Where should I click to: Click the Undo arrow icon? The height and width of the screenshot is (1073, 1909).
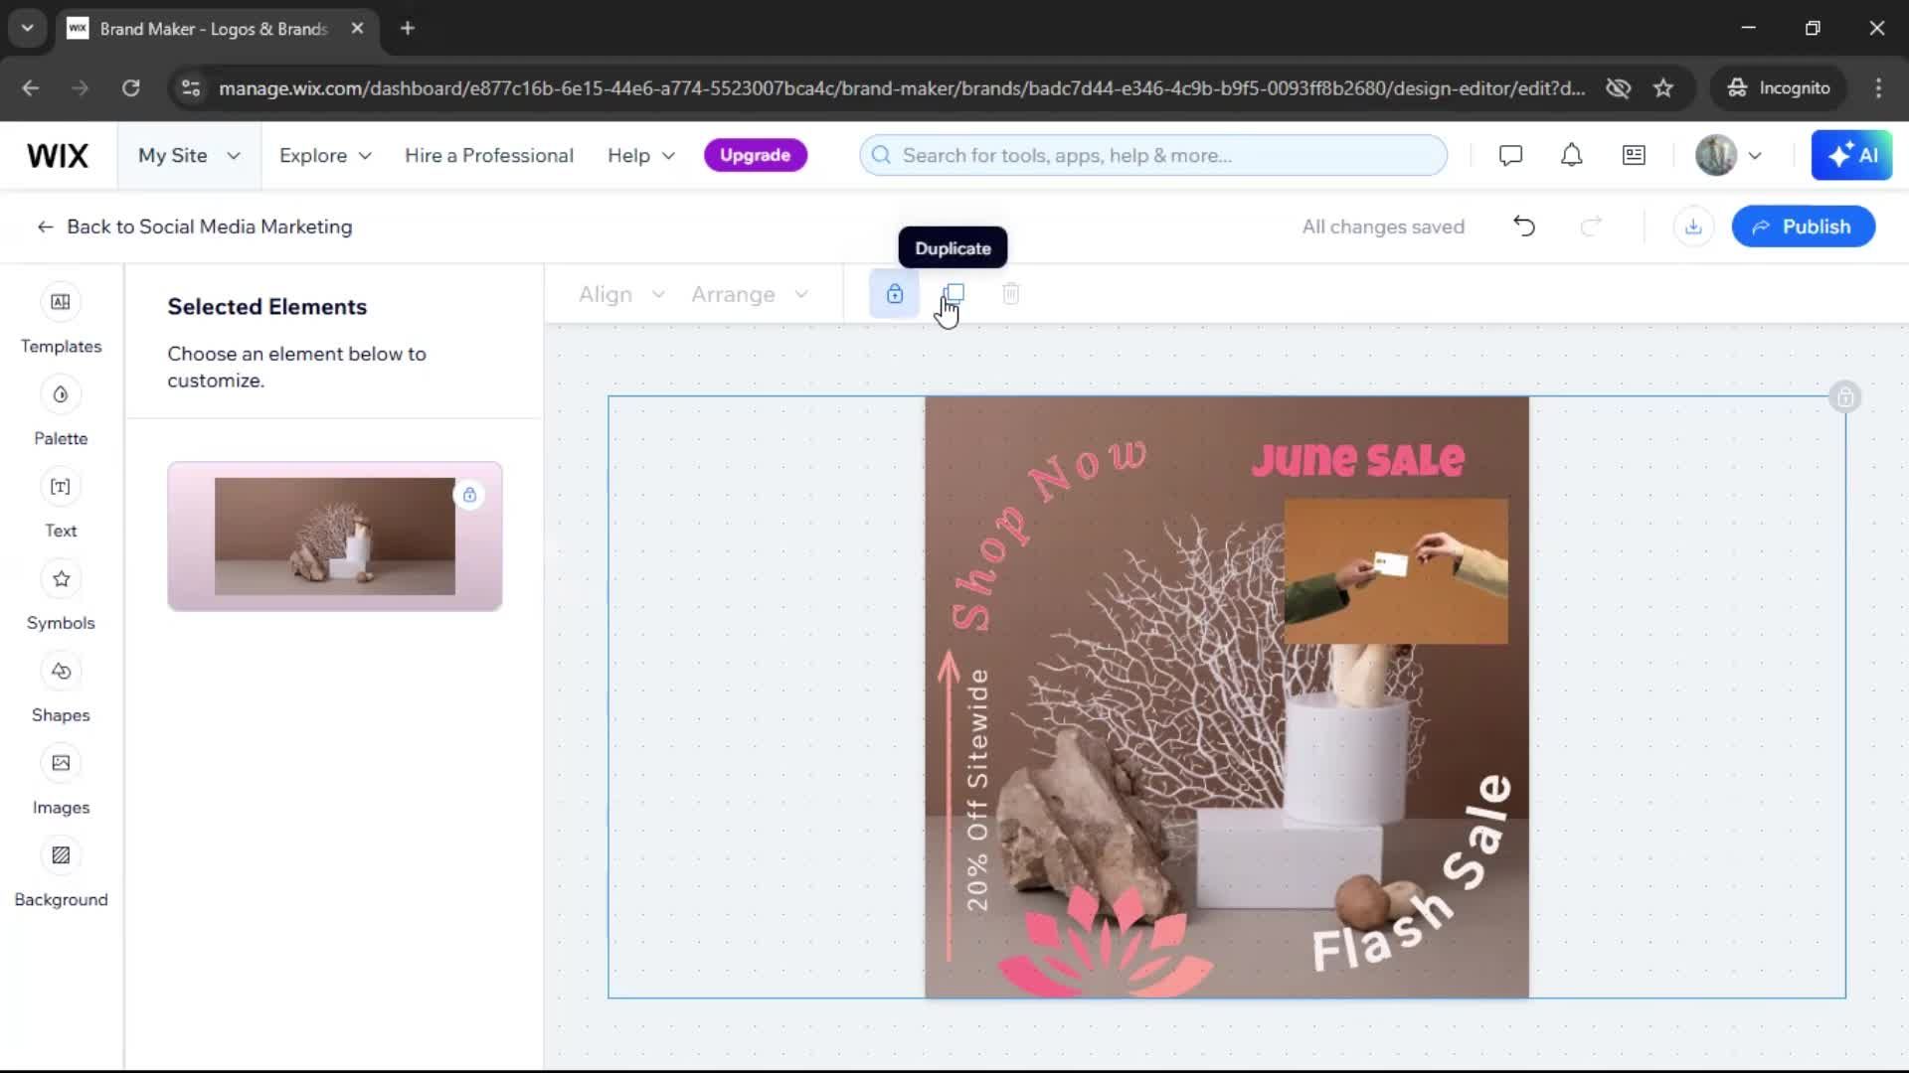1524,227
